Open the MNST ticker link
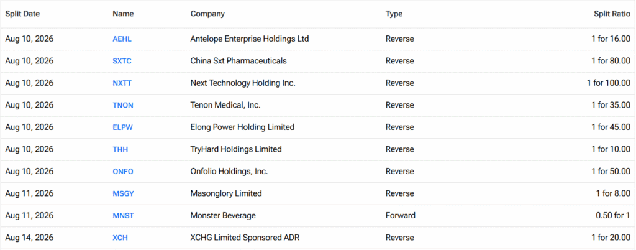This screenshot has width=636, height=250. coord(124,216)
